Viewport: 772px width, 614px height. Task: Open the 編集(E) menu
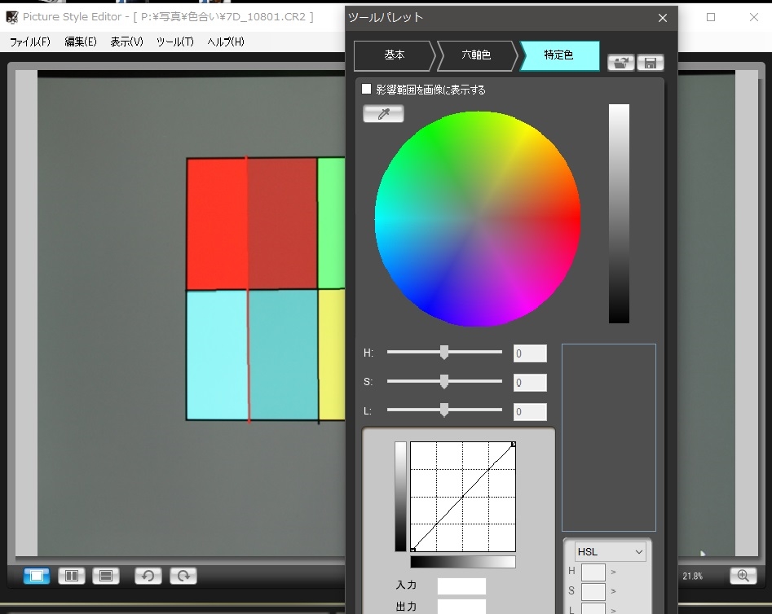point(81,42)
